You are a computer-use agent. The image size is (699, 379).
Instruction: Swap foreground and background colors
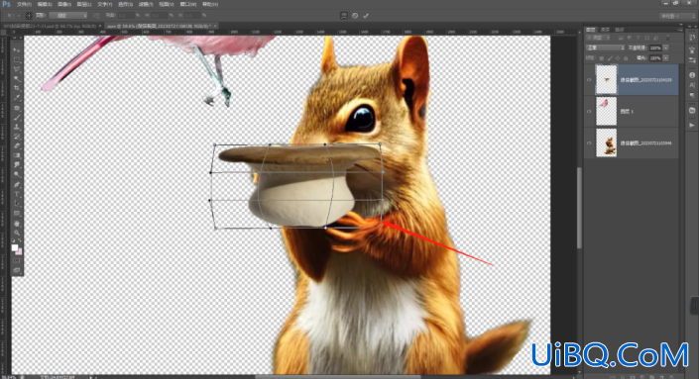pyautogui.click(x=20, y=241)
